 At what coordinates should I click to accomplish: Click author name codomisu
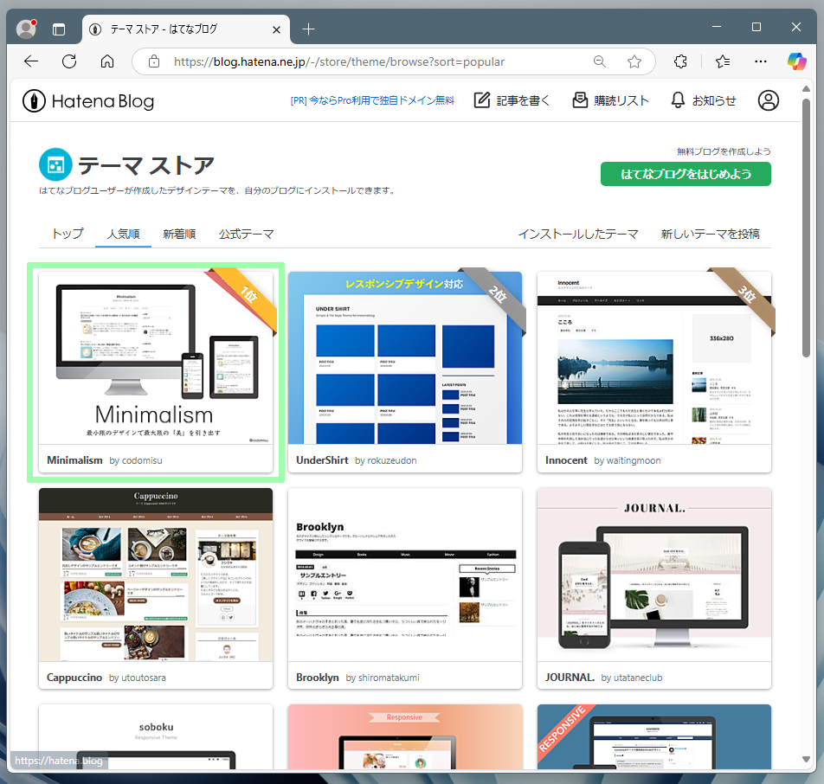[142, 460]
